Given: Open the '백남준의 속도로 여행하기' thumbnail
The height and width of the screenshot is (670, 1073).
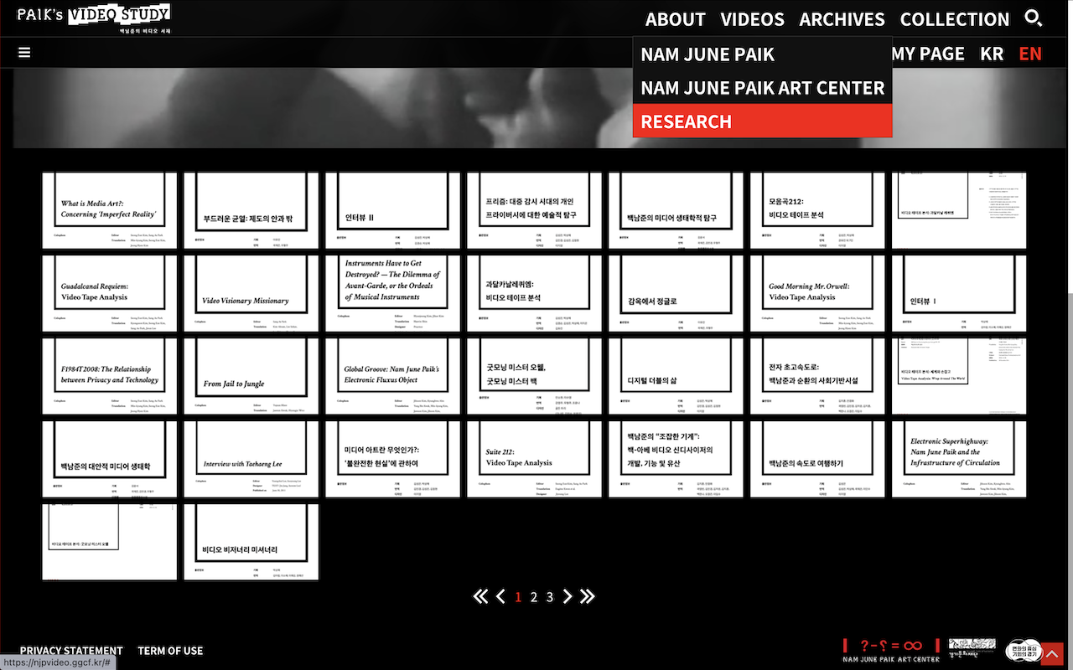Looking at the screenshot, I should (818, 460).
